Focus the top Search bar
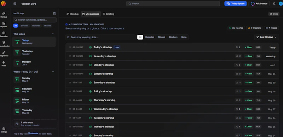 pyautogui.click(x=173, y=4)
